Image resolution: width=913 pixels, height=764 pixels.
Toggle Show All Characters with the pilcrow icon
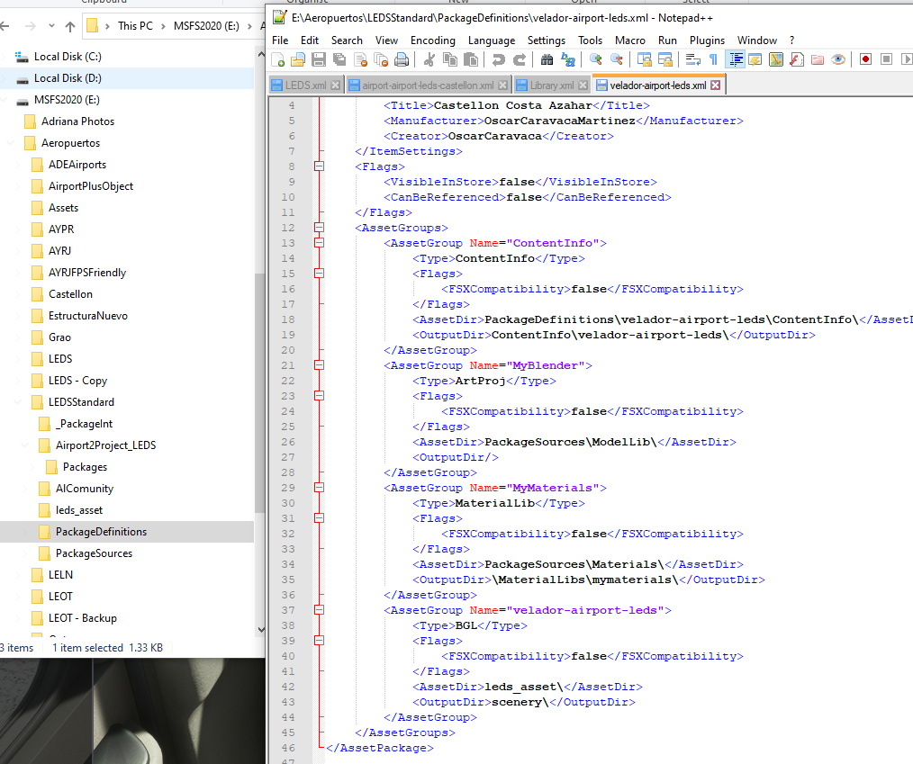click(712, 59)
